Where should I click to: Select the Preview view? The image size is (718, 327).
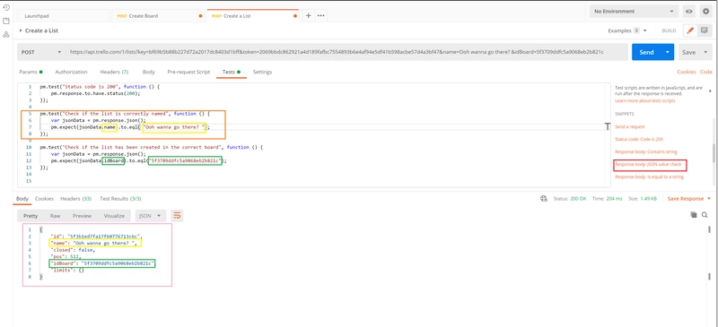pos(82,216)
